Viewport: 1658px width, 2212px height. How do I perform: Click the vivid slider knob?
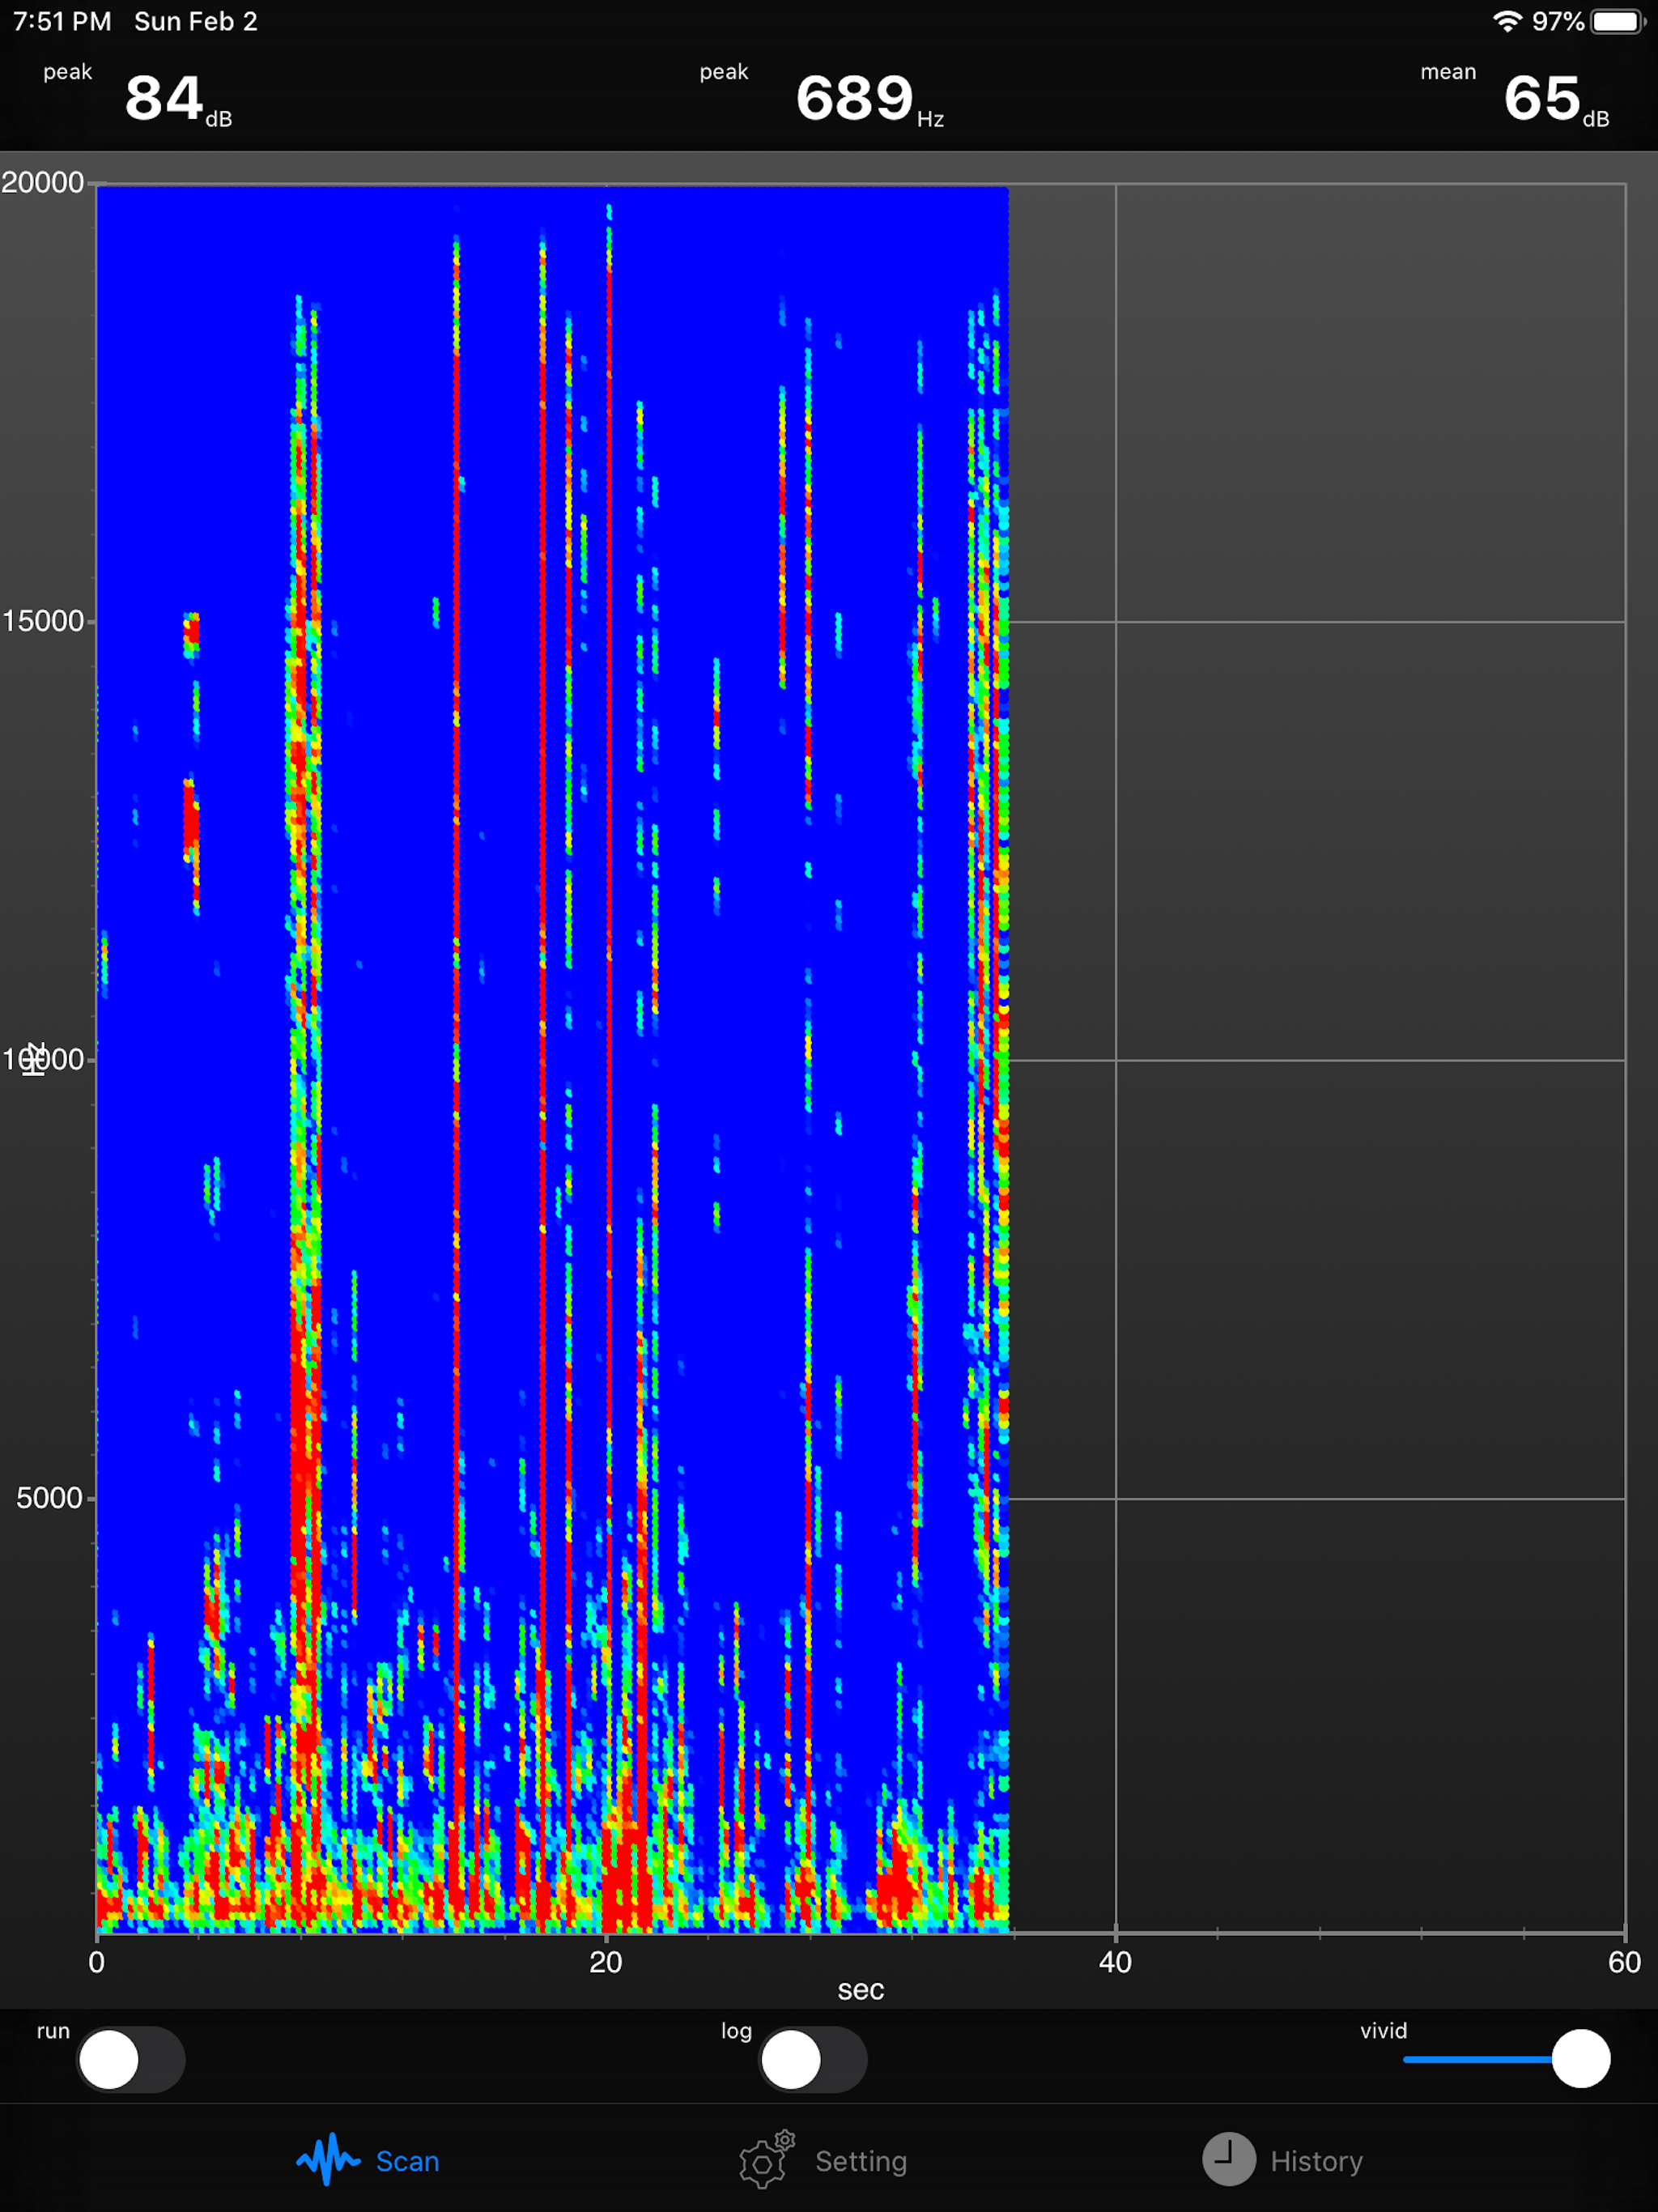coord(1580,2059)
